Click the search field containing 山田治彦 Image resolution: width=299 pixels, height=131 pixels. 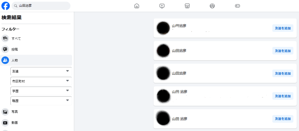pos(41,6)
